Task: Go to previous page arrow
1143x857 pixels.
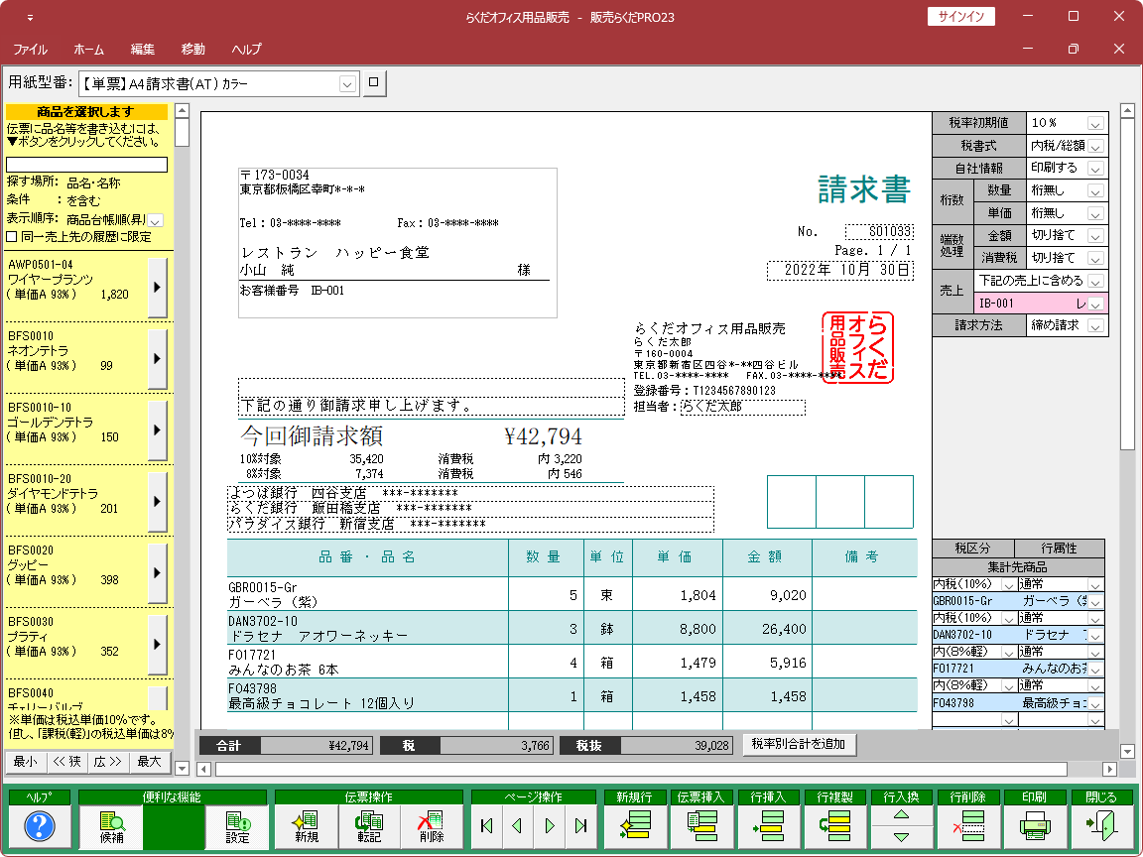Action: [518, 825]
